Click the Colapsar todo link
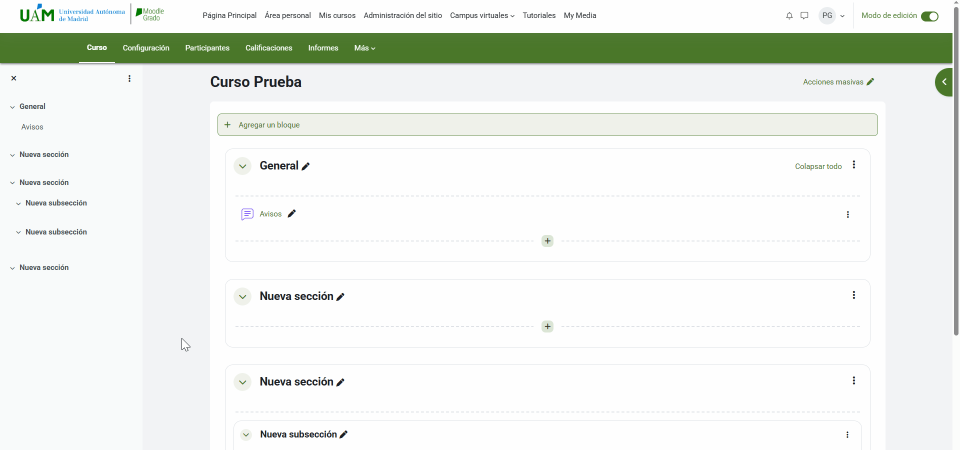960x450 pixels. coord(818,166)
